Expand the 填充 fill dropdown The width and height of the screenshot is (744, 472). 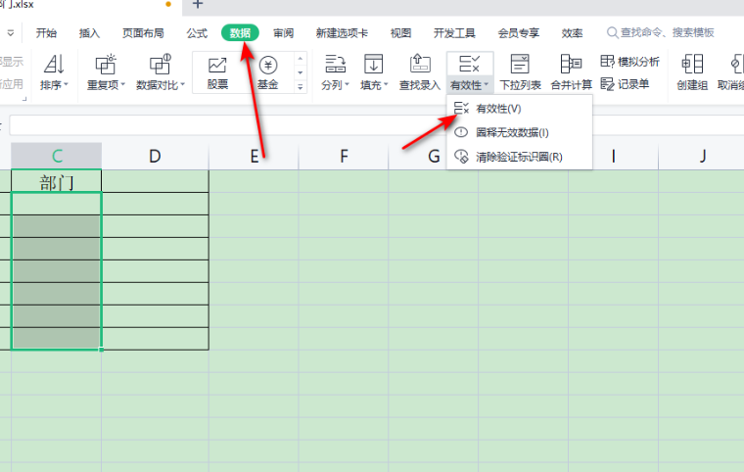click(373, 85)
